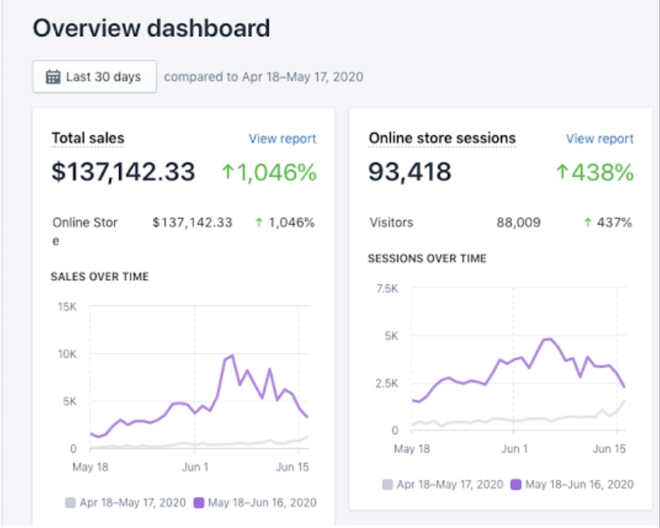Click the sales chart peak near 10K
660x528 pixels.
(x=232, y=356)
